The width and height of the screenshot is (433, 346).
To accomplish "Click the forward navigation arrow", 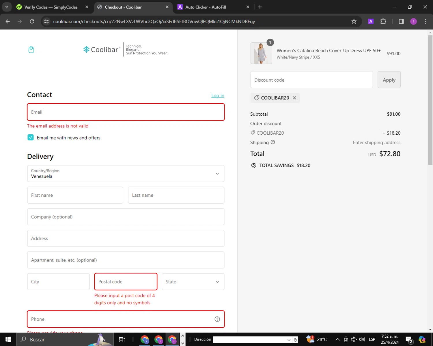I will (20, 21).
